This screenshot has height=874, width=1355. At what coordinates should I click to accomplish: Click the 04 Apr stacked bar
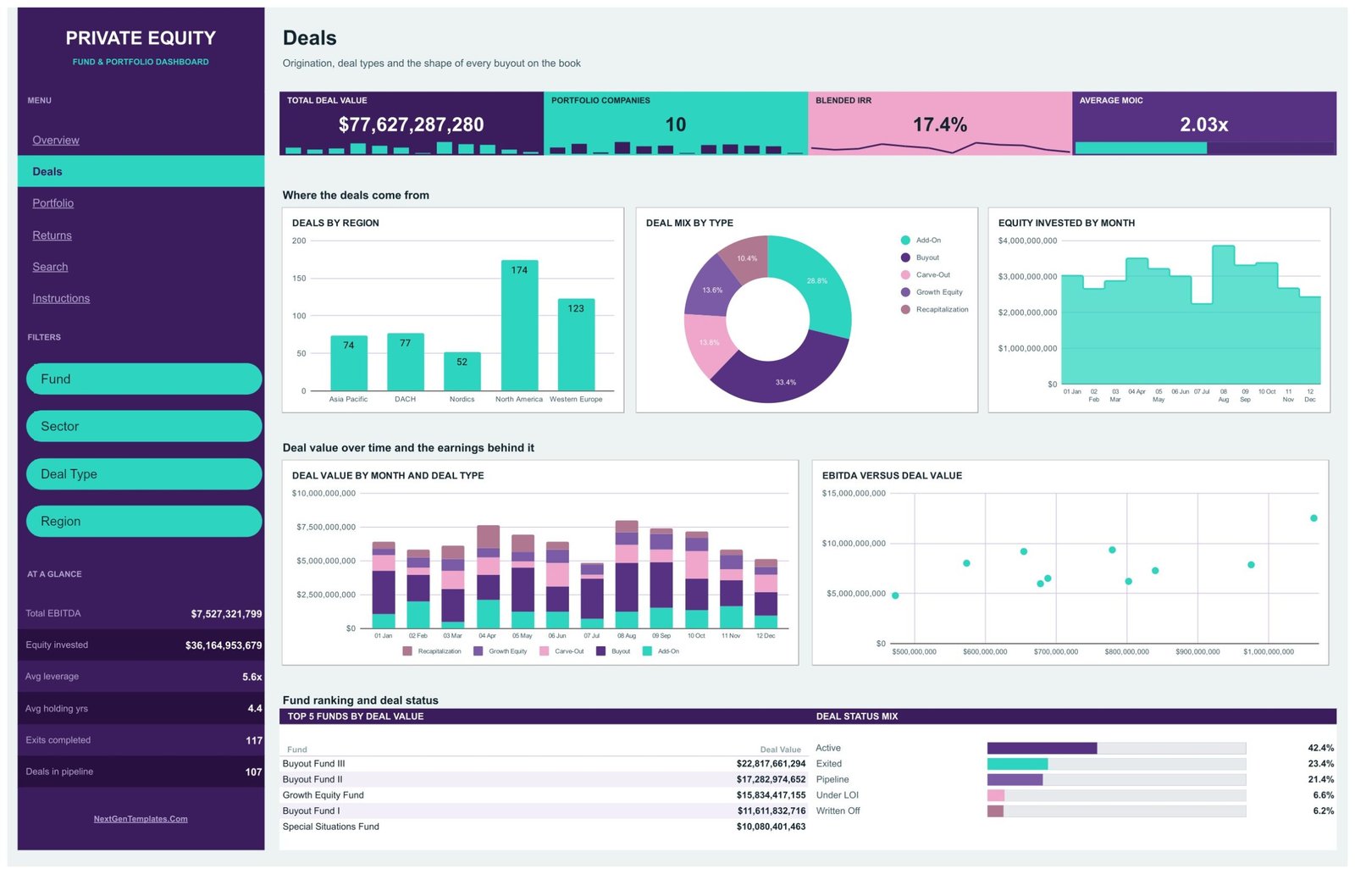click(488, 577)
